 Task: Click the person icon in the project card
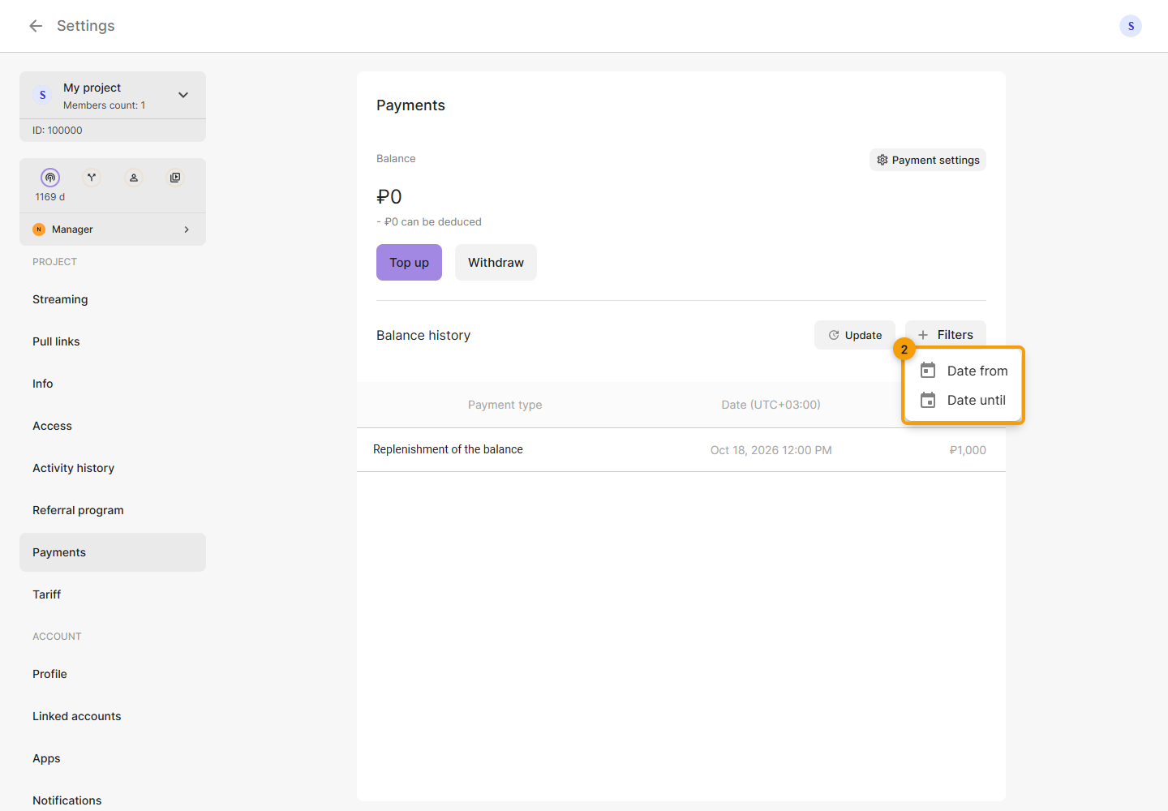pos(134,178)
